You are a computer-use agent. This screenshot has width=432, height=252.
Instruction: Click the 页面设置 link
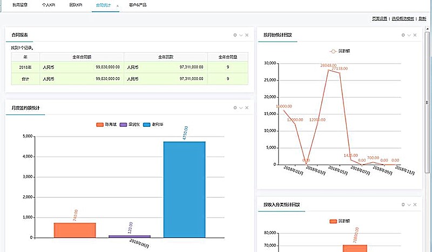[380, 18]
